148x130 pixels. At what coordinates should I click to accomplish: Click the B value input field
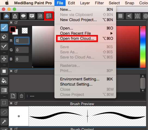coord(22,59)
